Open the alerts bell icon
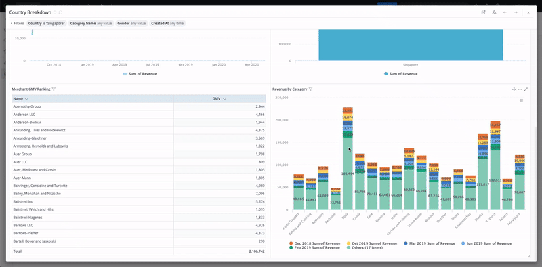The width and height of the screenshot is (542, 267). pyautogui.click(x=494, y=12)
